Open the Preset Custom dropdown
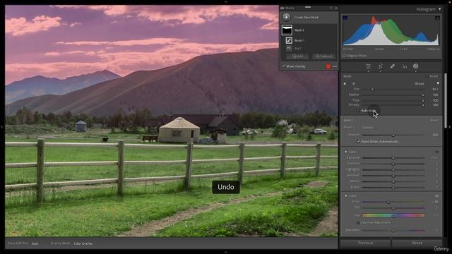This screenshot has width=452, height=254. [367, 127]
